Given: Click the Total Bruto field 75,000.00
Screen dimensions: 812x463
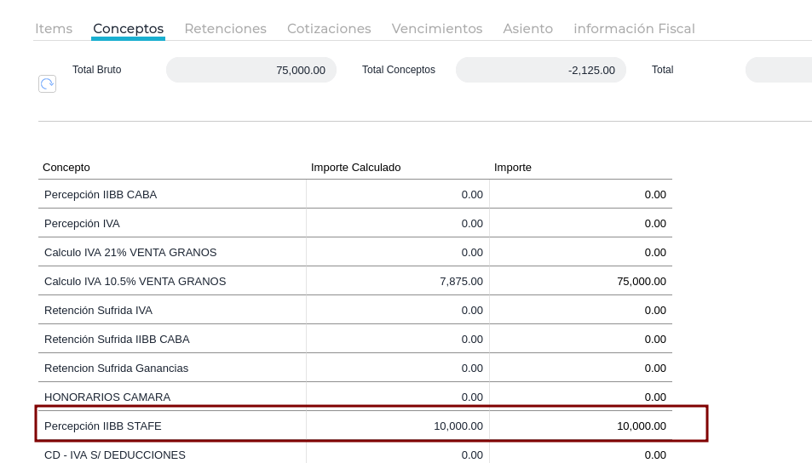Looking at the screenshot, I should 251,70.
